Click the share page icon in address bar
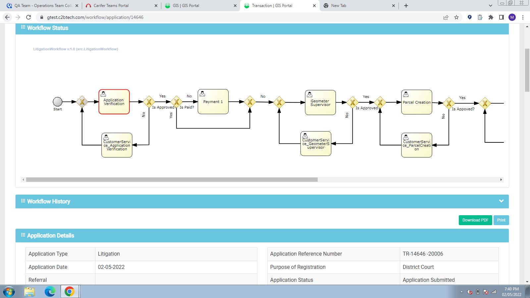Screen dimensions: 530x298 [446, 17]
